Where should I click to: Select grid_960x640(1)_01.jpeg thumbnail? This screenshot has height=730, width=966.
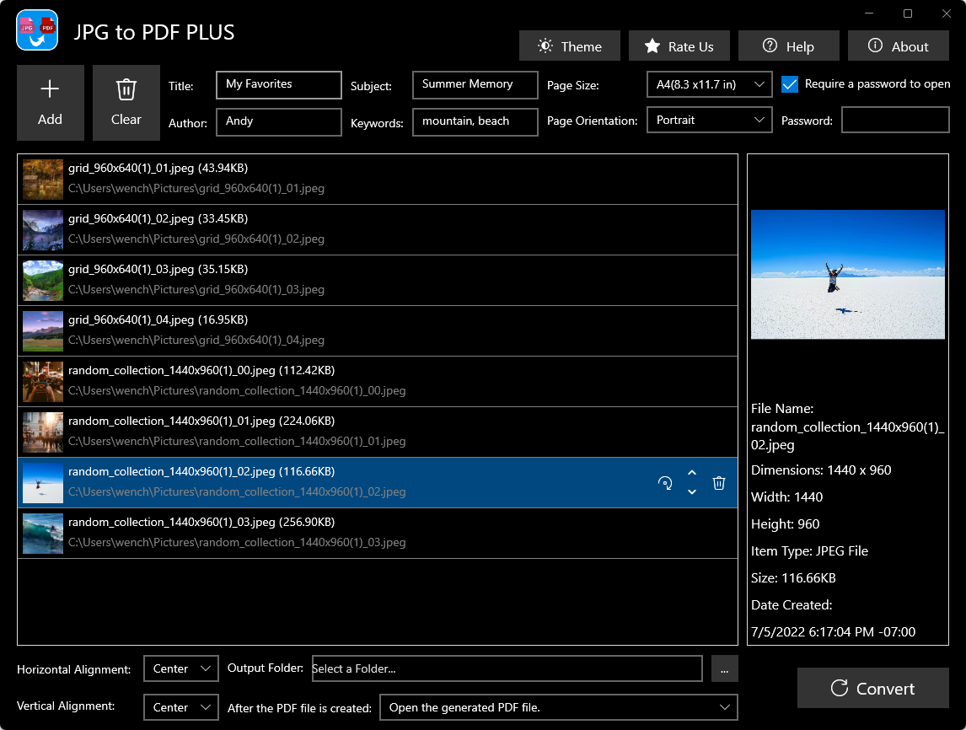[x=43, y=180]
